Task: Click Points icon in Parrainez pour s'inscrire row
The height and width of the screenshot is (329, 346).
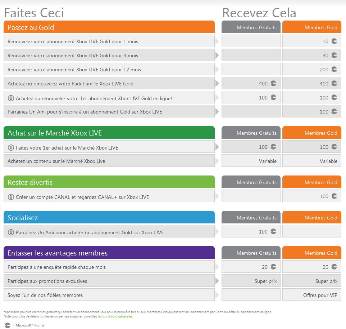Action: [x=334, y=111]
